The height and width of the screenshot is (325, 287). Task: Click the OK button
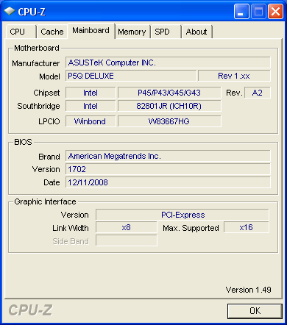click(x=255, y=311)
